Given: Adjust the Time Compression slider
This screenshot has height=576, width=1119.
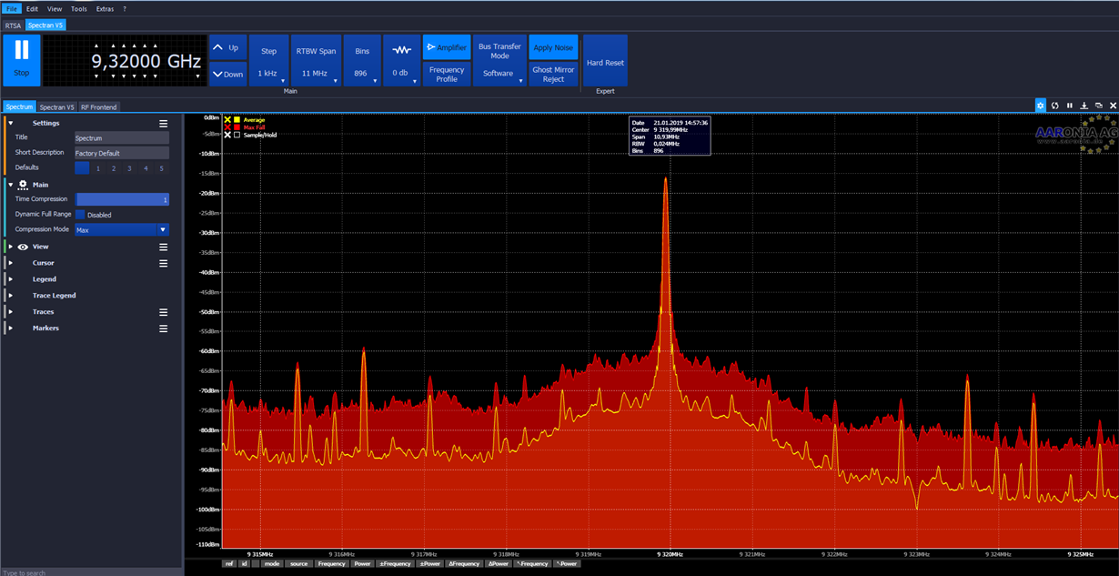Looking at the screenshot, I should click(x=122, y=199).
